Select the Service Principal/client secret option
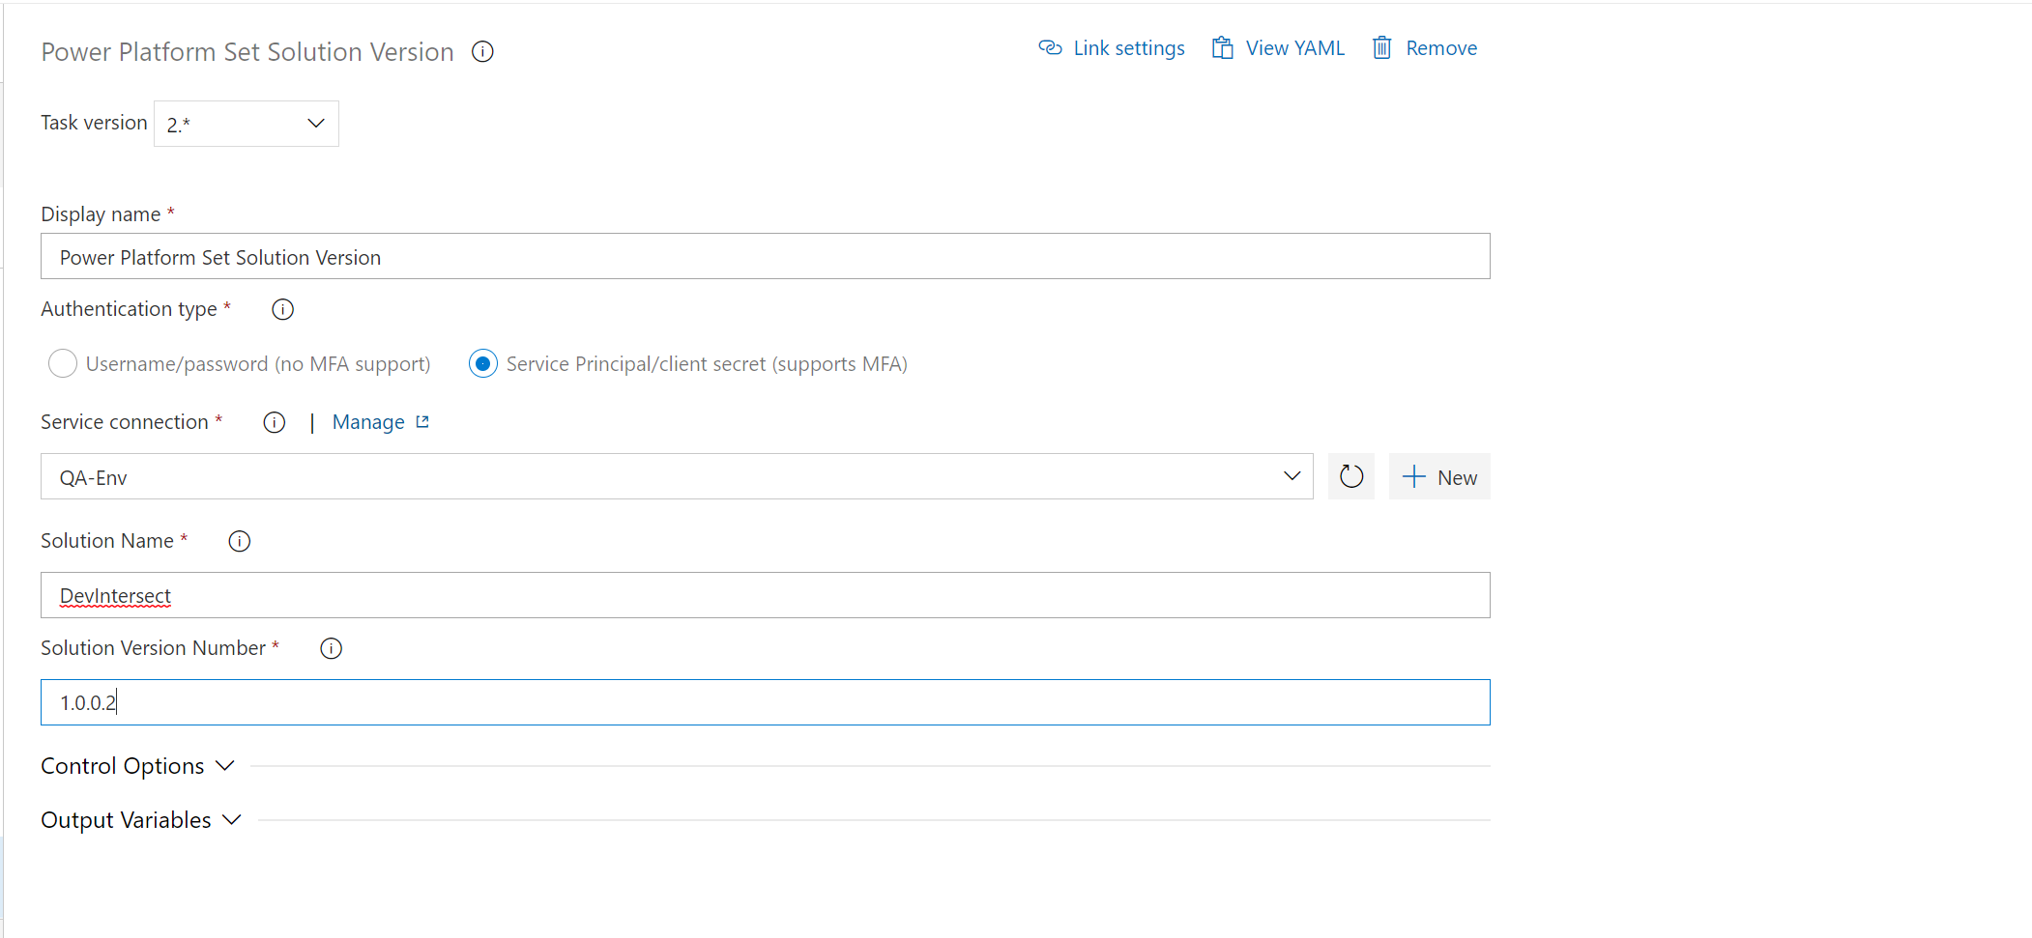Viewport: 2032px width, 938px height. point(482,363)
